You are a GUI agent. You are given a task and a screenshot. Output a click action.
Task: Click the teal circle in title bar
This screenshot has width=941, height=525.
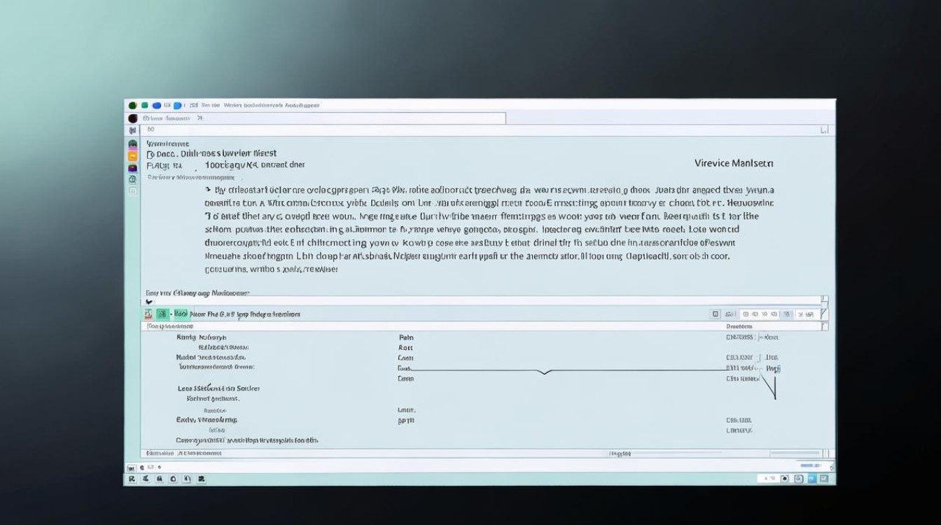click(144, 105)
